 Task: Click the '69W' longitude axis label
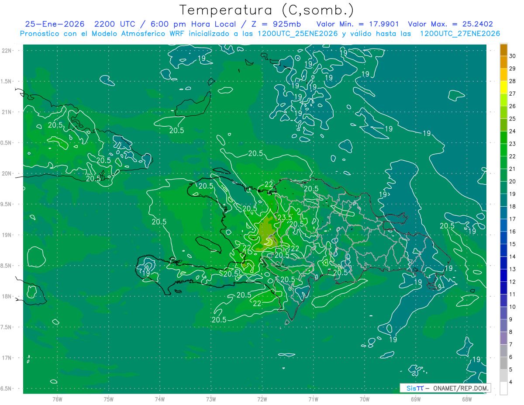[x=416, y=399]
